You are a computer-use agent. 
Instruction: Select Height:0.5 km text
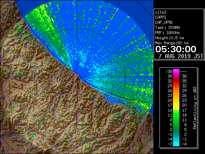tap(169, 38)
